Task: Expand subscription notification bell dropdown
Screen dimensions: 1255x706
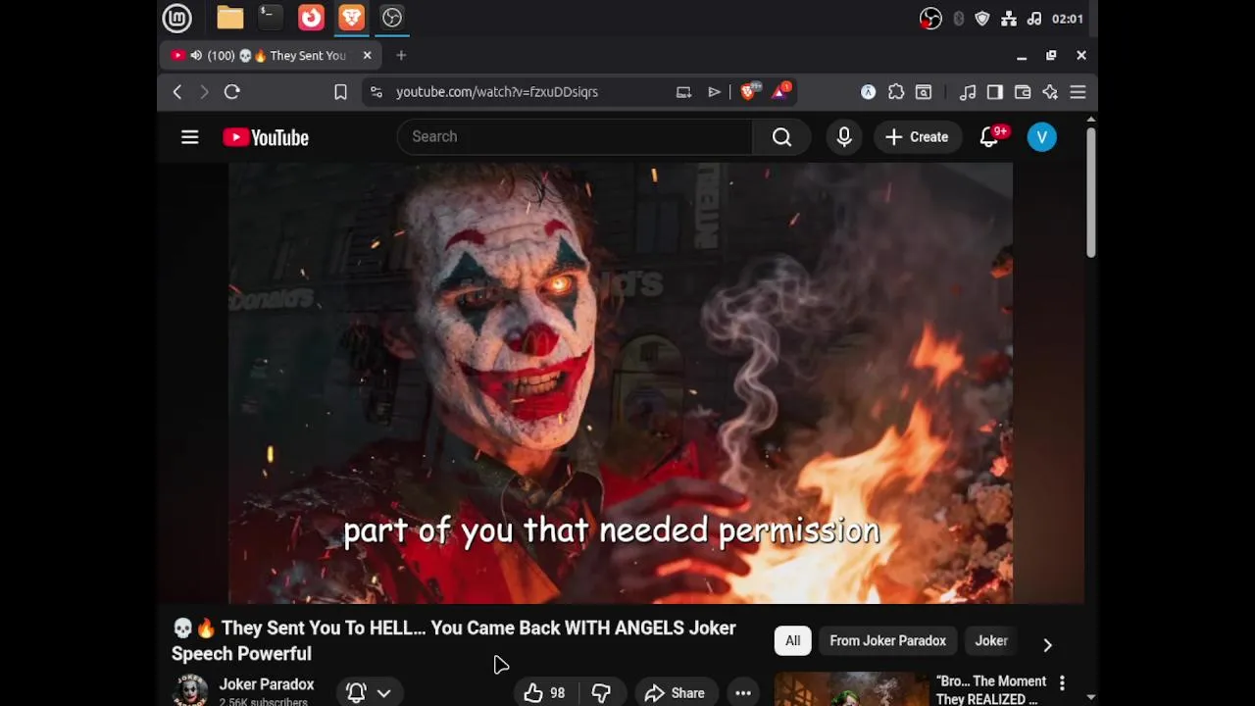Action: click(x=369, y=693)
